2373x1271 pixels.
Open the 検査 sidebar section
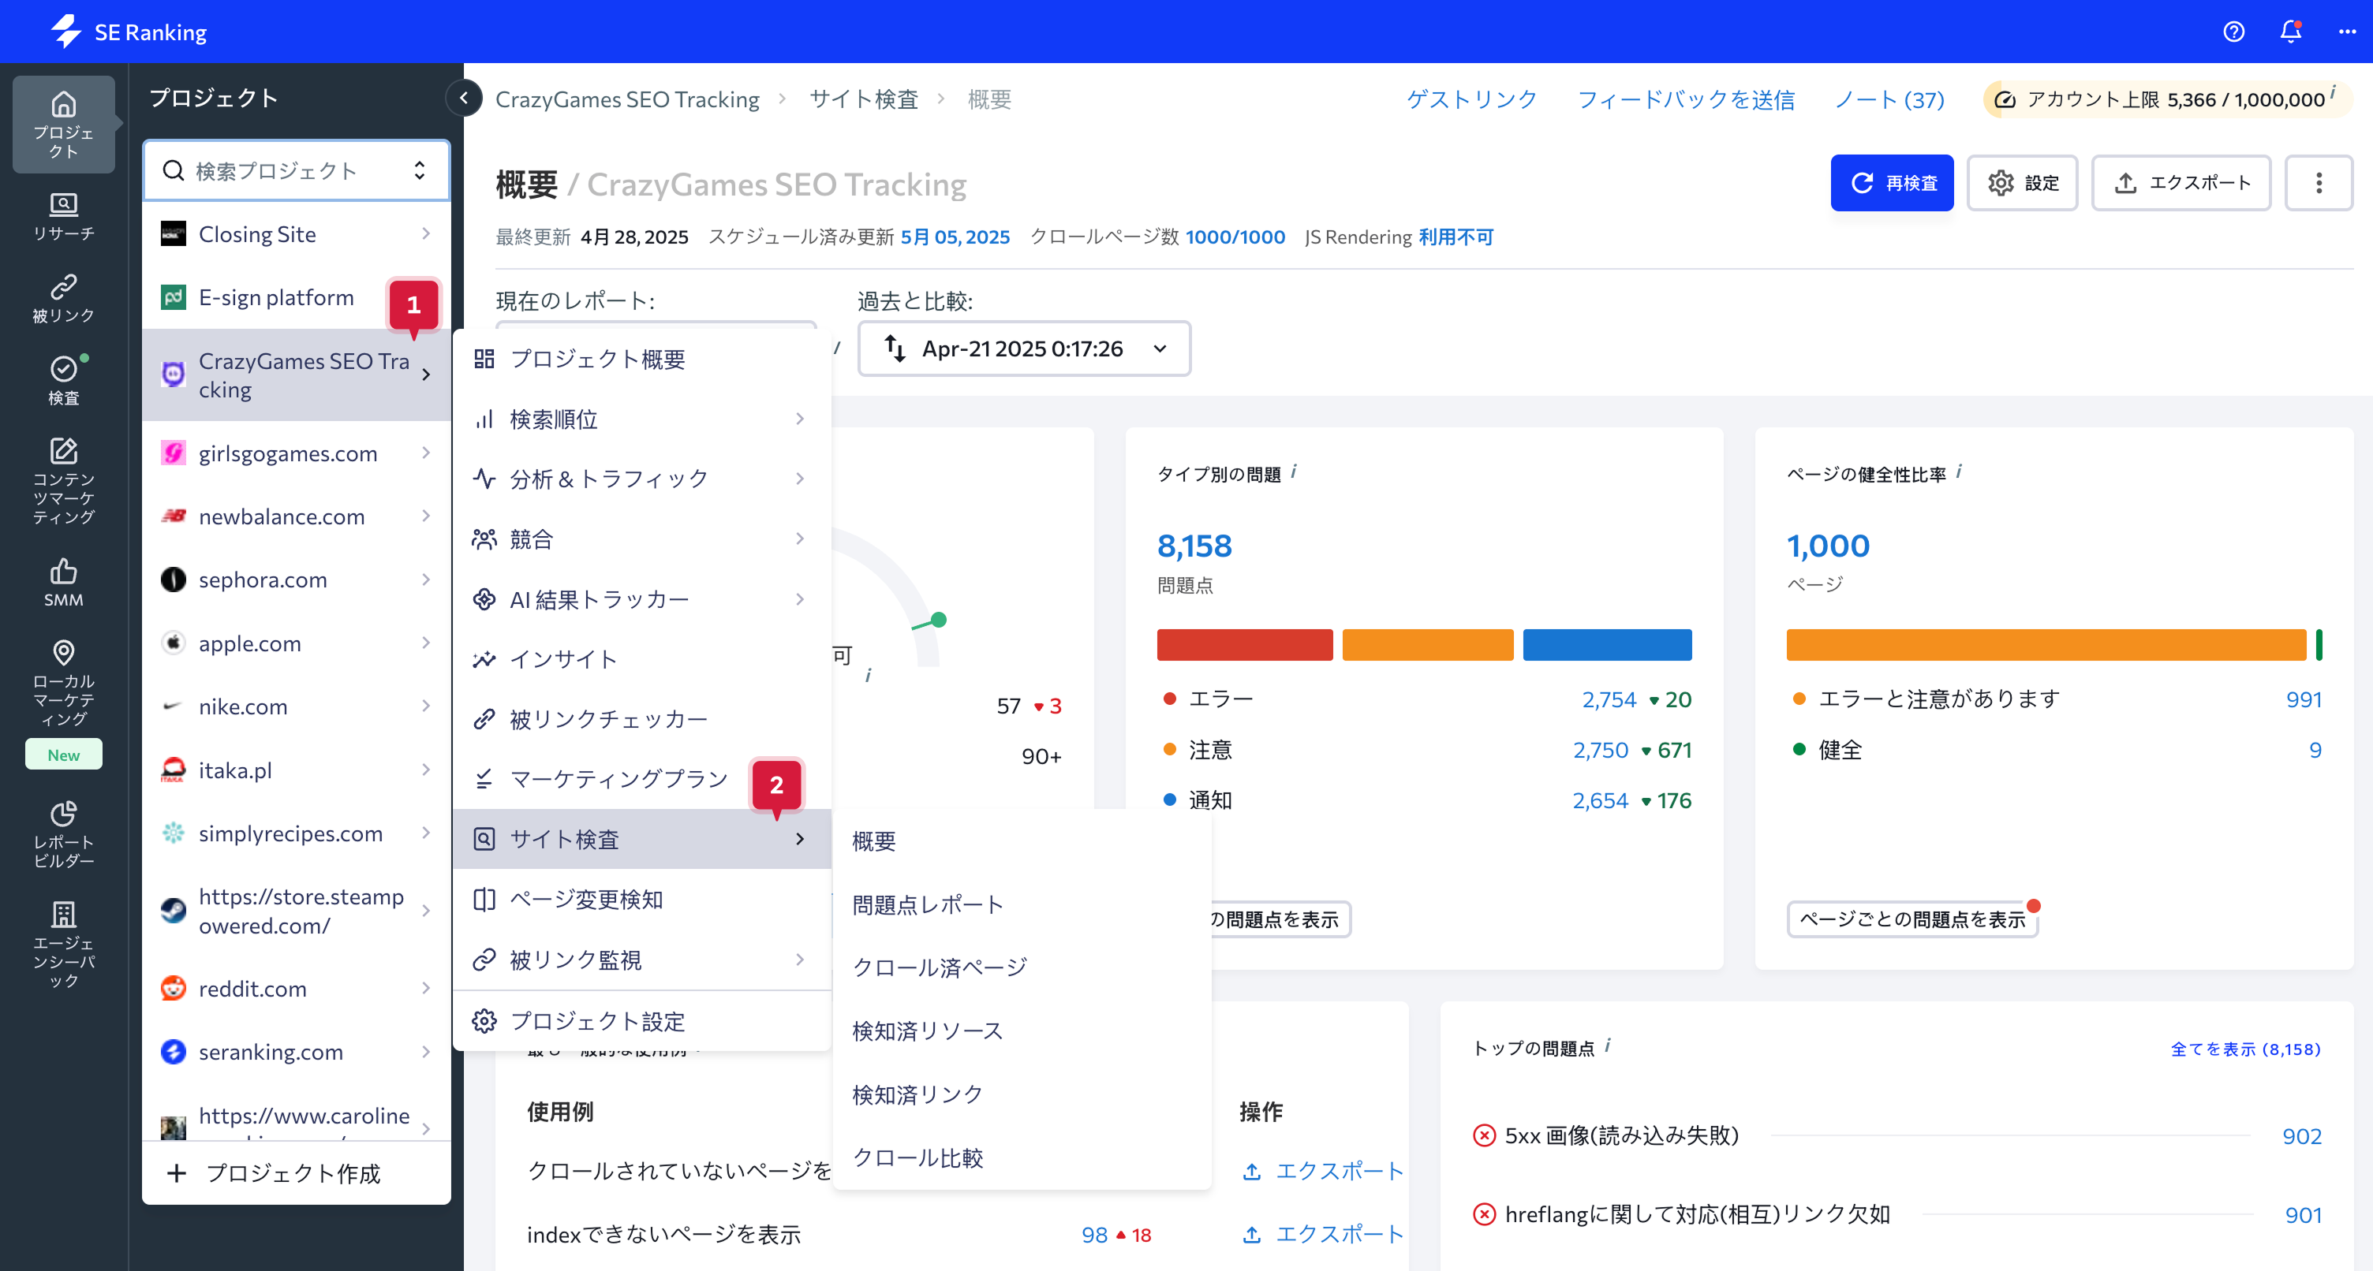(x=64, y=380)
